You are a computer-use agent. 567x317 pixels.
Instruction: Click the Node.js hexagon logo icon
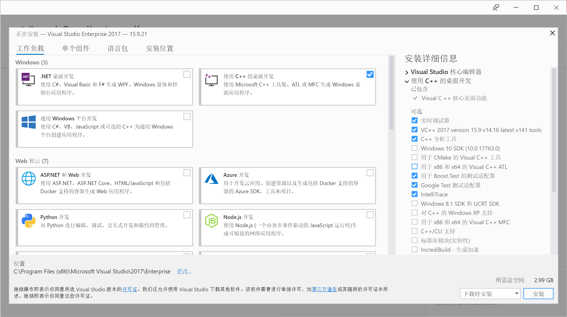click(x=211, y=220)
